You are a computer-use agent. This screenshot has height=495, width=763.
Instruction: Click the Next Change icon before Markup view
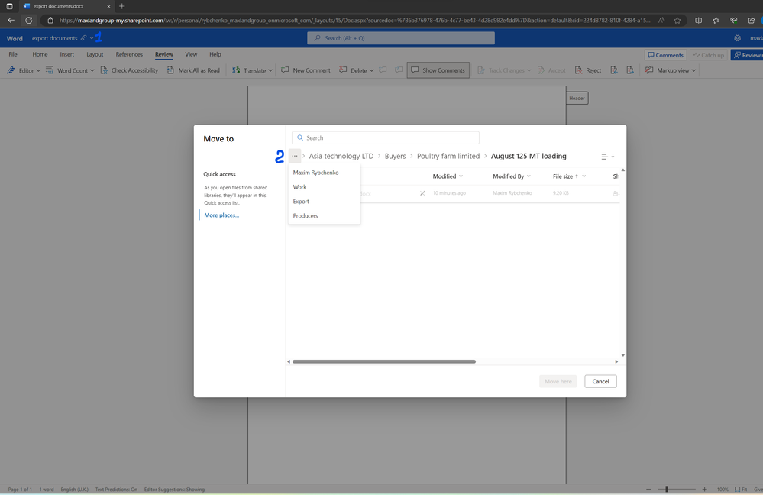pos(630,70)
